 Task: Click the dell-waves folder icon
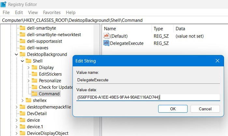[x=22, y=48]
